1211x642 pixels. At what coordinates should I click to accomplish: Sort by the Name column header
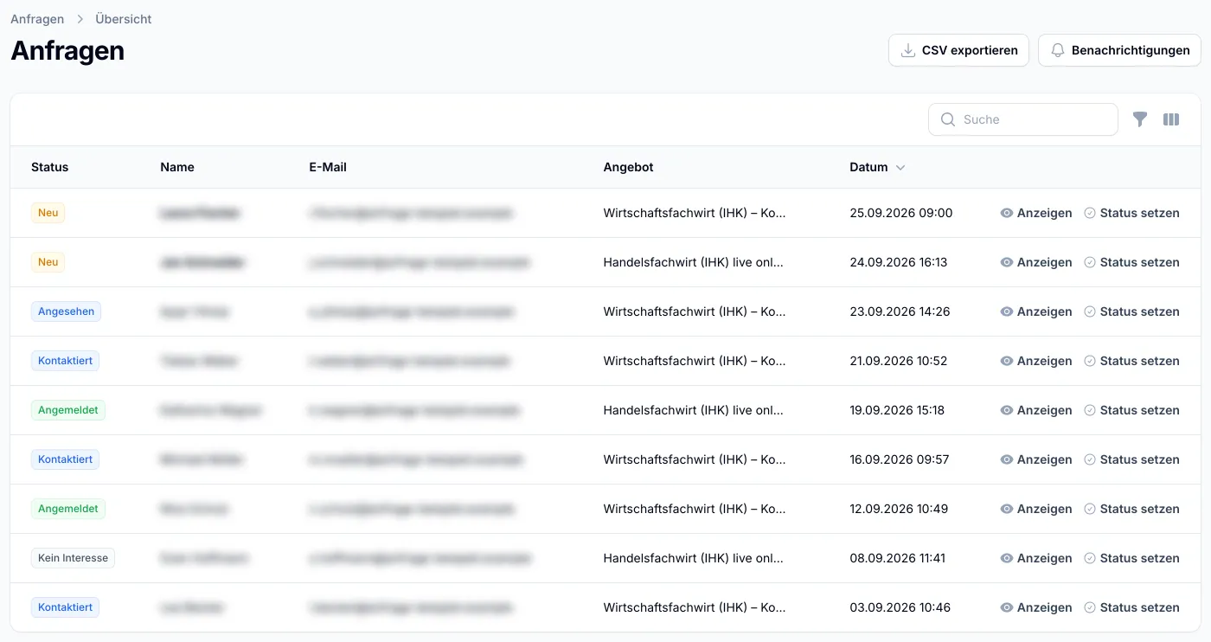177,167
